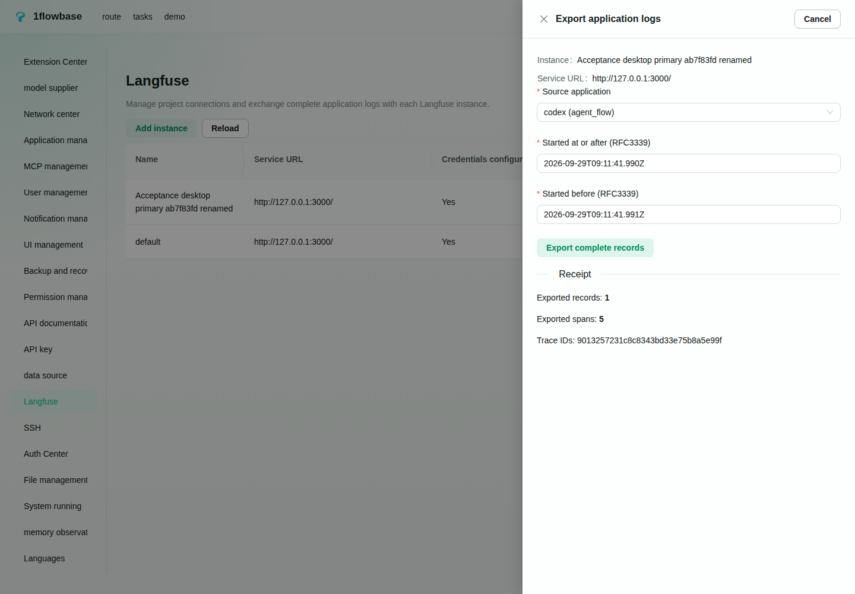Select Langfuse in sidebar

[53, 402]
